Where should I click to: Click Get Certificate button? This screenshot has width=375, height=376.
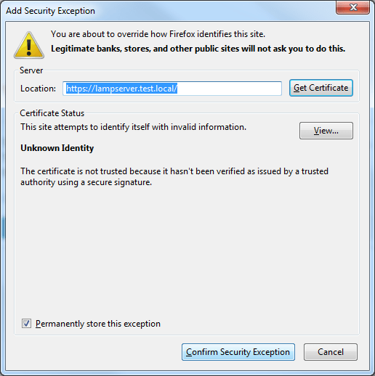321,88
